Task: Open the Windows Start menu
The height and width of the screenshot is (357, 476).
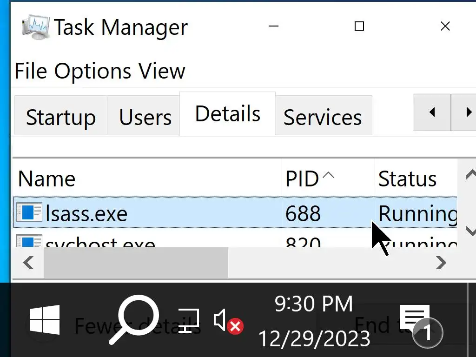Action: 45,320
